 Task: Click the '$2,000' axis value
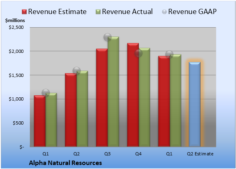tap(16, 51)
